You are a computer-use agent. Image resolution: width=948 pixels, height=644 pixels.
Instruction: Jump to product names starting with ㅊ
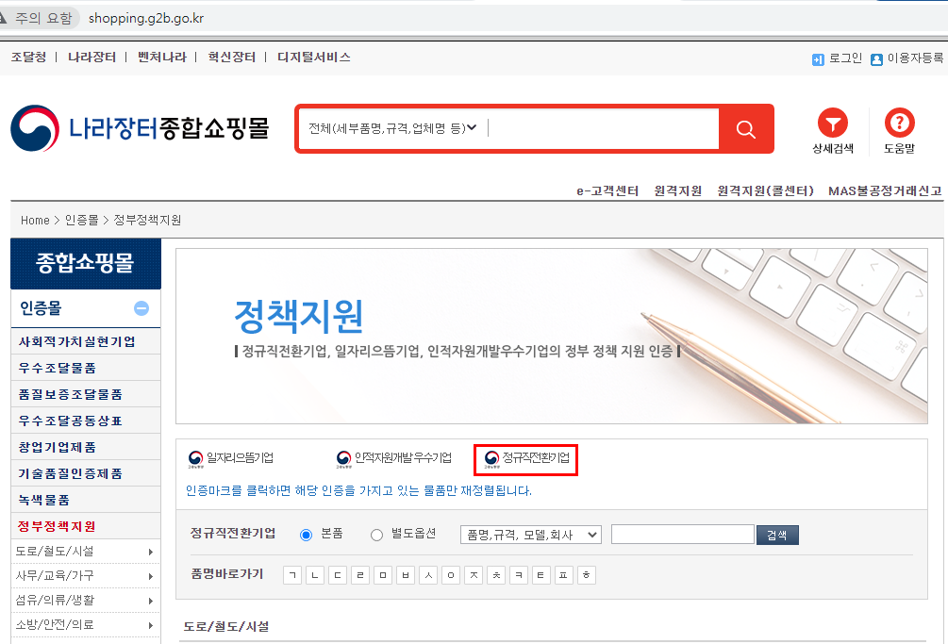496,575
